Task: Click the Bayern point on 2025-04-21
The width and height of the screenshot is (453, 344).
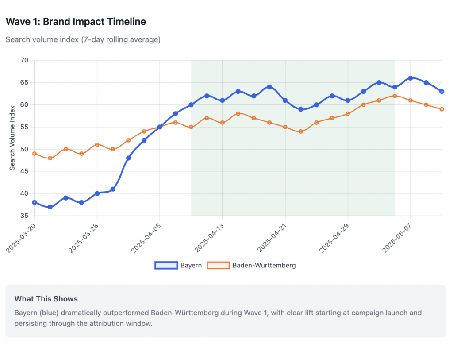Action: pos(285,100)
